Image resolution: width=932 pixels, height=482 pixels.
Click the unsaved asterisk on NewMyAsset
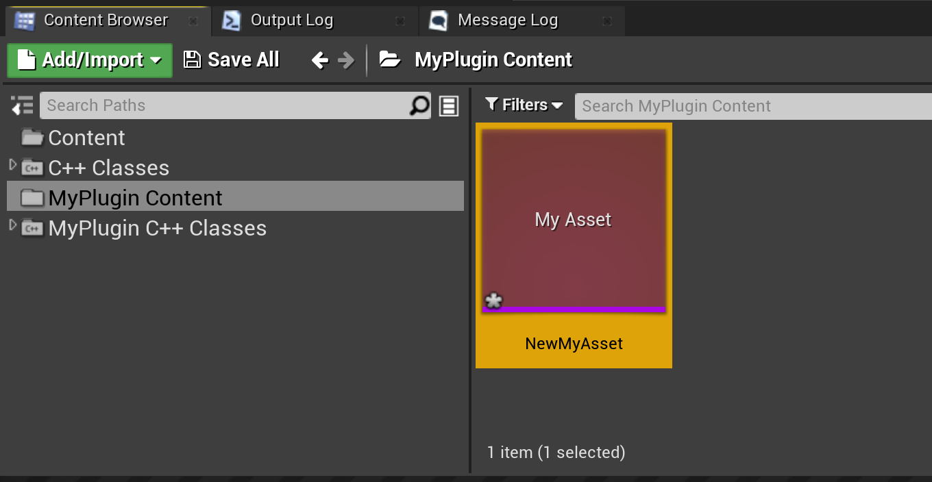(x=493, y=301)
